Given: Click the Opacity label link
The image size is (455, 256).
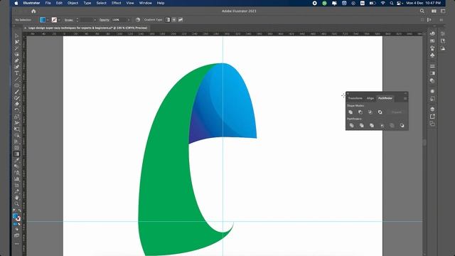Looking at the screenshot, I should click(x=105, y=20).
